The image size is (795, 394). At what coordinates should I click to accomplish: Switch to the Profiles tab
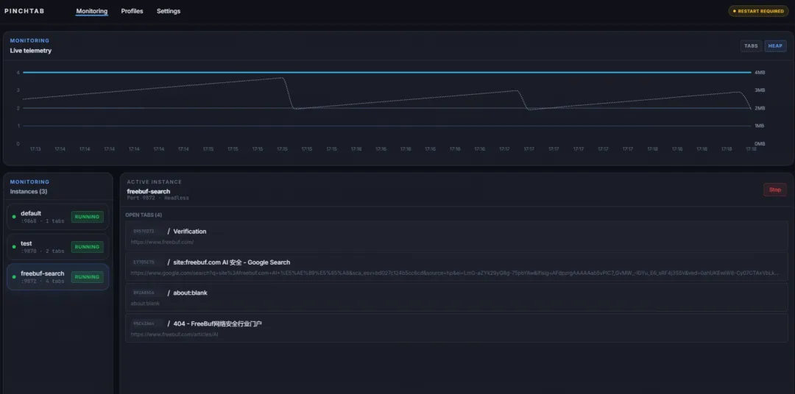[132, 11]
